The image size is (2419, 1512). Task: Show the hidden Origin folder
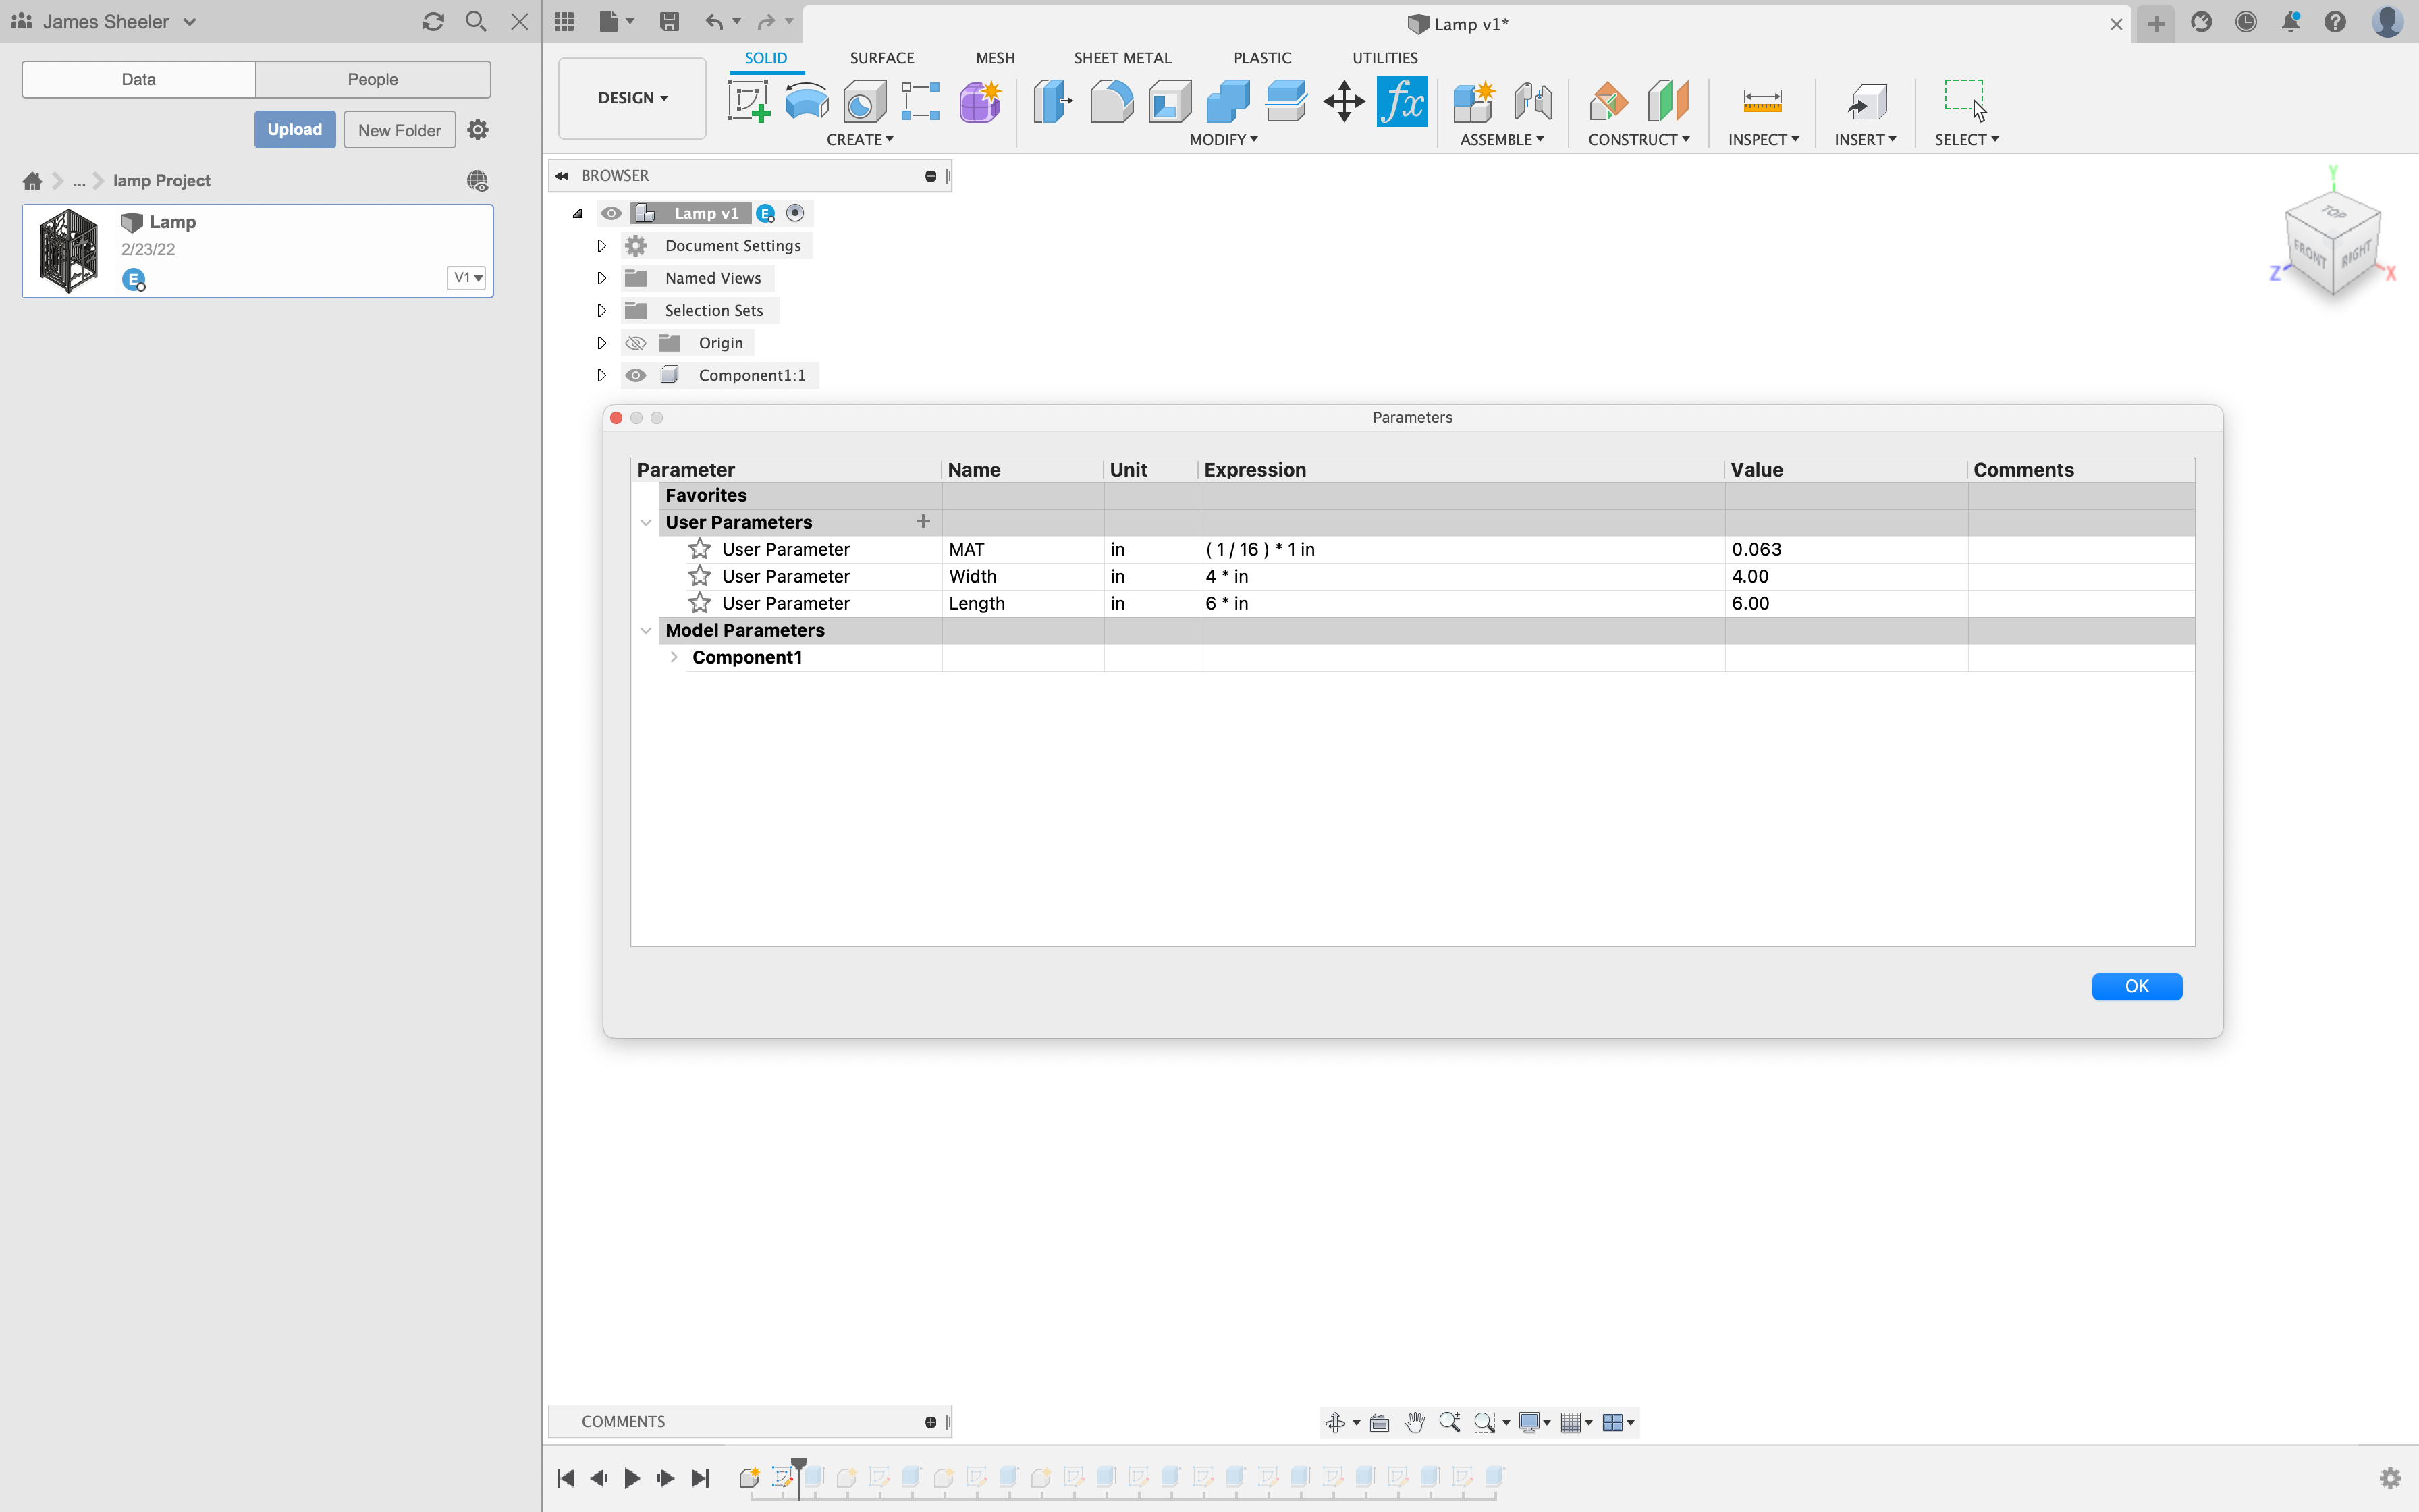click(636, 343)
